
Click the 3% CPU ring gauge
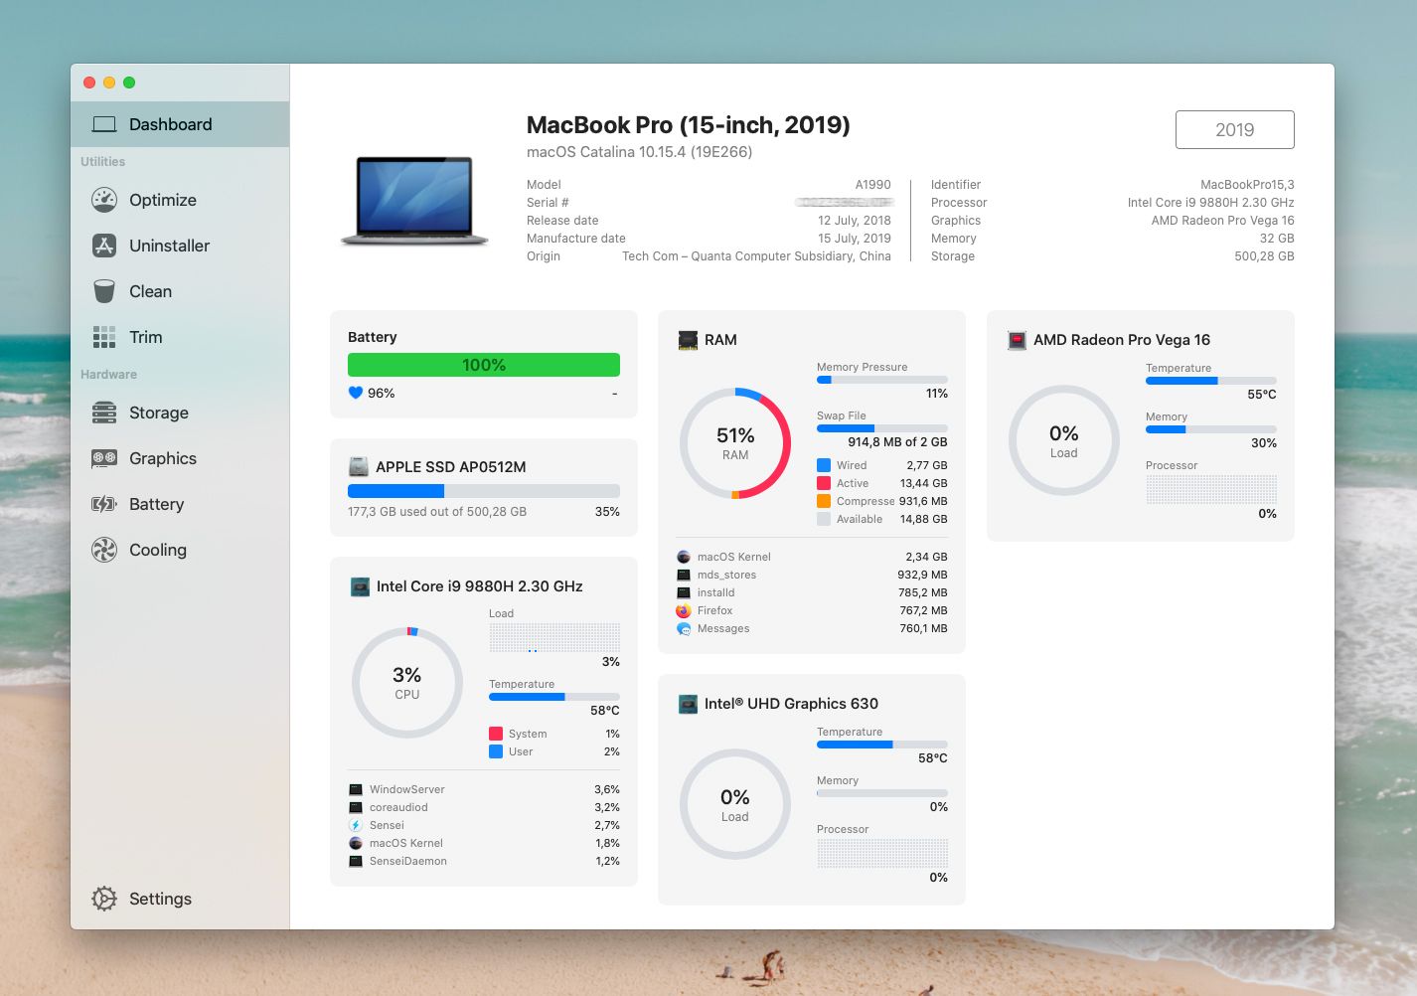(407, 683)
